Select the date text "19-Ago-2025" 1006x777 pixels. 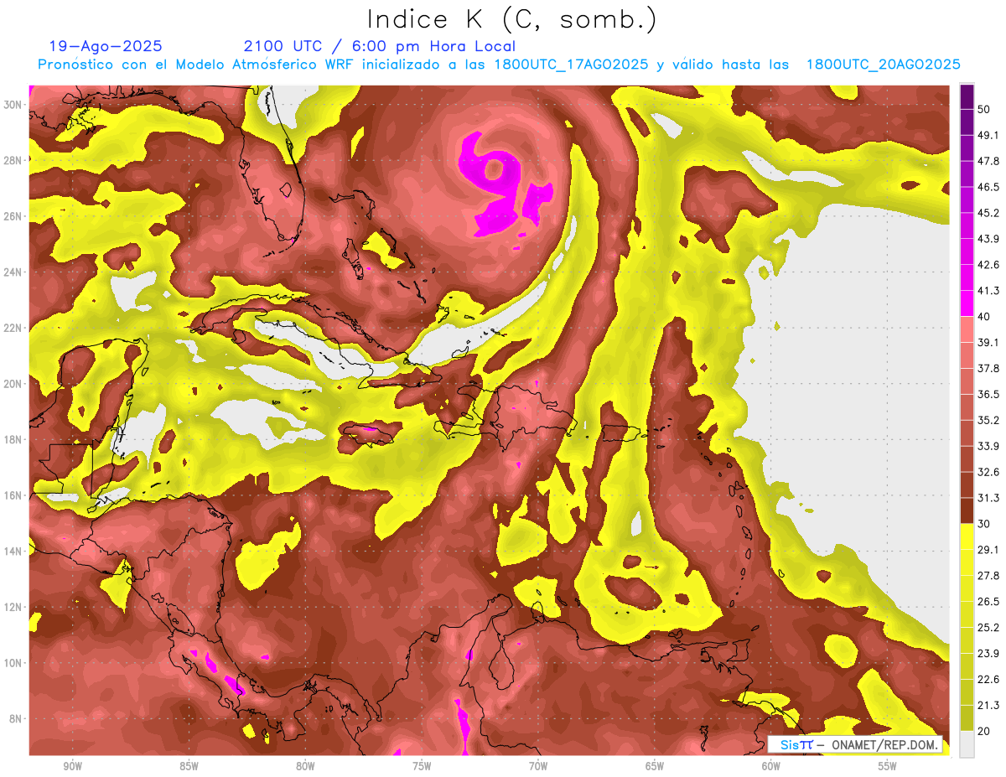(106, 46)
